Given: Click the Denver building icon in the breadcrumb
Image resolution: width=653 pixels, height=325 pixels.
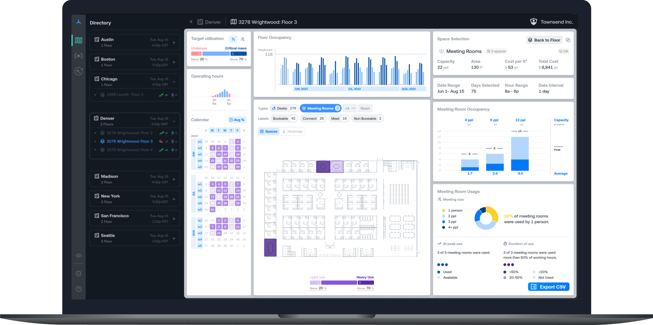Looking at the screenshot, I should 200,22.
